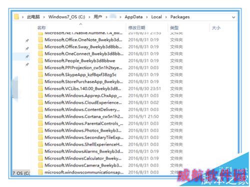The image size is (250, 187).
Task: Select folder icon of Microsoft.WindowsCamera
Action: tap(40, 166)
